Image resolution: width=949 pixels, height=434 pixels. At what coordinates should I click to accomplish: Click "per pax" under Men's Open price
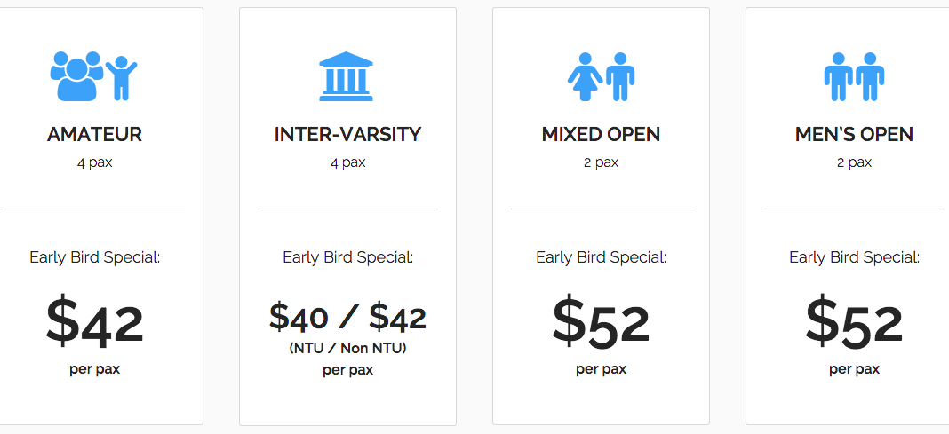click(854, 369)
